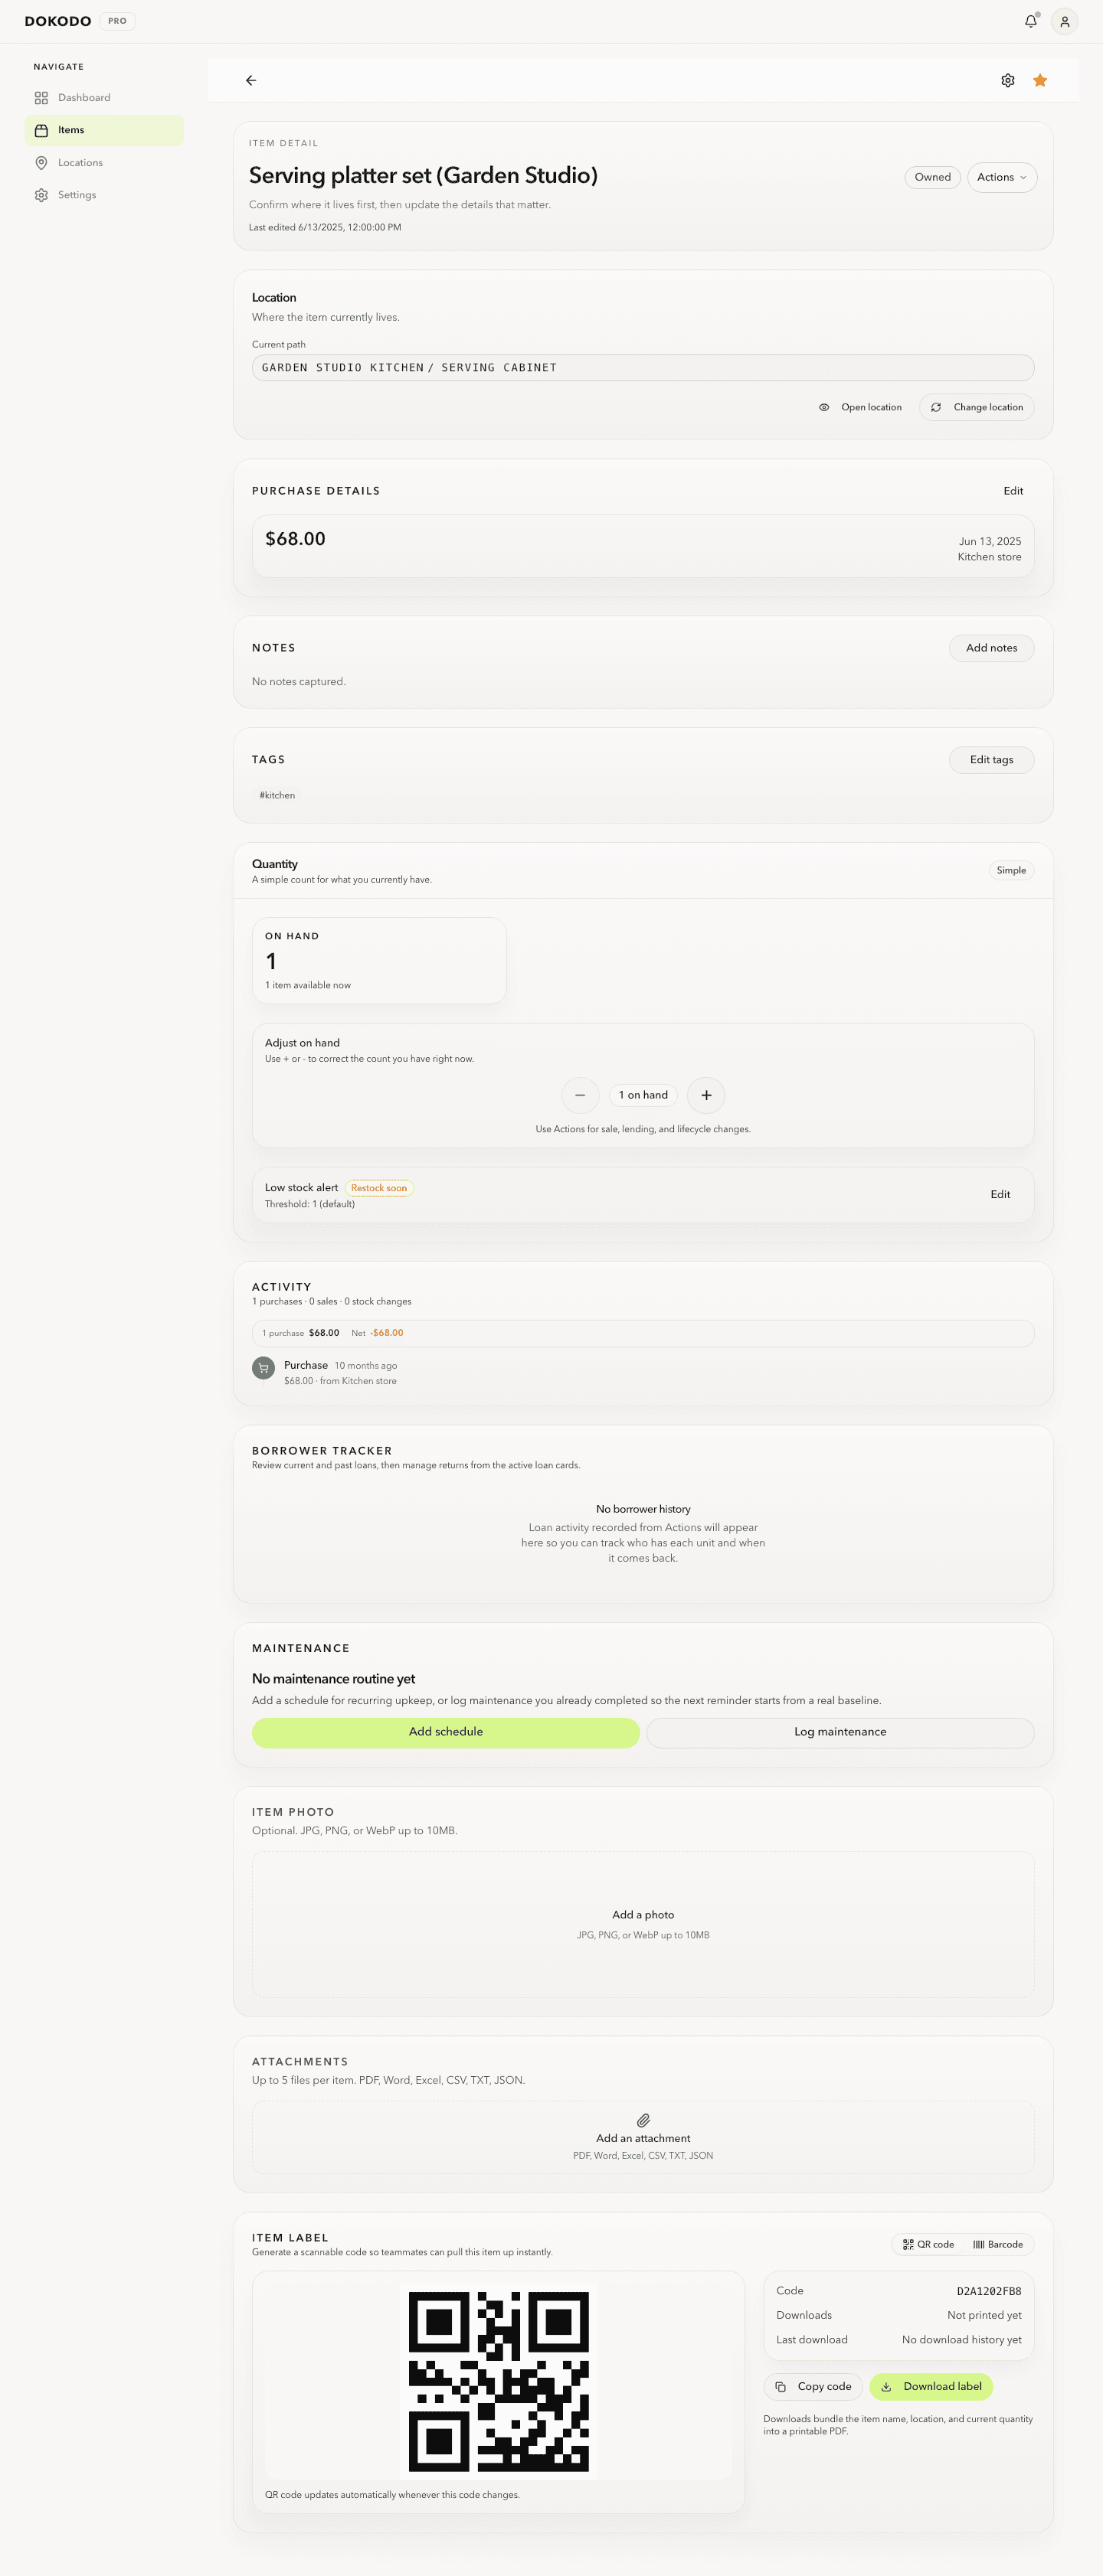Screen dimensions: 1103x2576
Task: Click the QR code image
Action: [499, 2381]
